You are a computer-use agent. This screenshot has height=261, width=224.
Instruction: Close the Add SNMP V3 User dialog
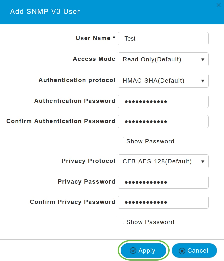pyautogui.click(x=218, y=5)
